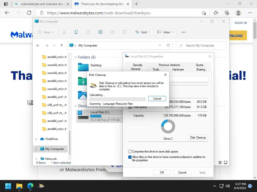257x192 pixels.
Task: Click the Delete trash icon in Explorer toolbar
Action: click(x=124, y=32)
